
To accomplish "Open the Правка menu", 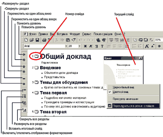I will 43,34.
